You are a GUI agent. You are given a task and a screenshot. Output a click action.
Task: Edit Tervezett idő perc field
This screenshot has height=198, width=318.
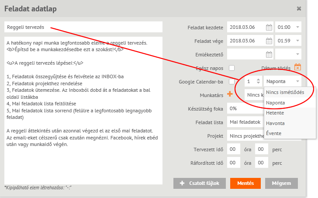coord(262,149)
